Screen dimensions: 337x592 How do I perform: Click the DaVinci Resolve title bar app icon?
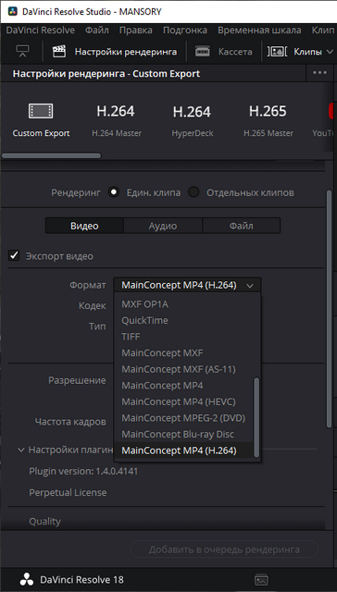[x=12, y=12]
